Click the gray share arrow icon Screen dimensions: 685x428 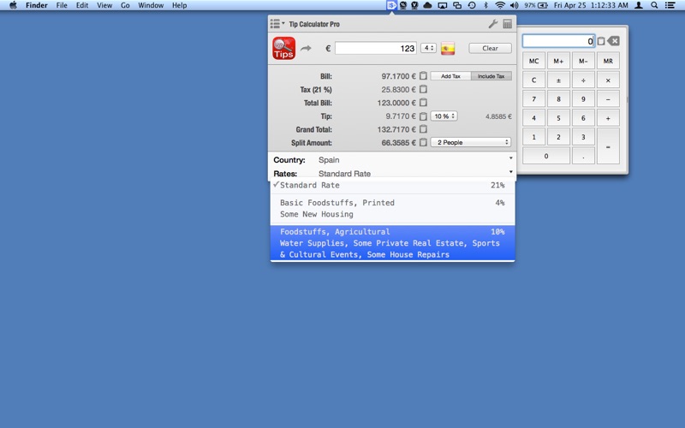pos(306,48)
